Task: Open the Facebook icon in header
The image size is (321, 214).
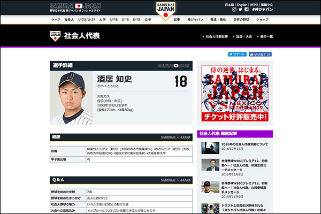Action: [x=247, y=10]
